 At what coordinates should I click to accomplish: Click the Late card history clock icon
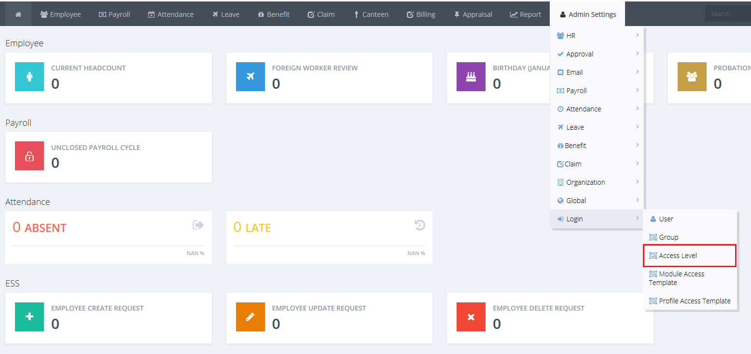(x=419, y=225)
